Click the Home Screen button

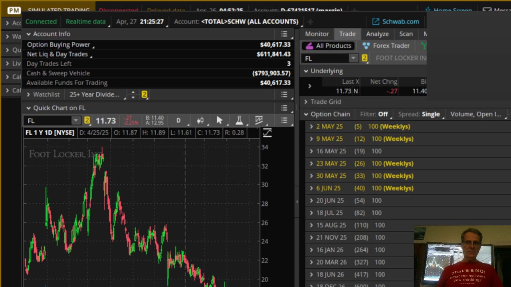click(x=448, y=10)
